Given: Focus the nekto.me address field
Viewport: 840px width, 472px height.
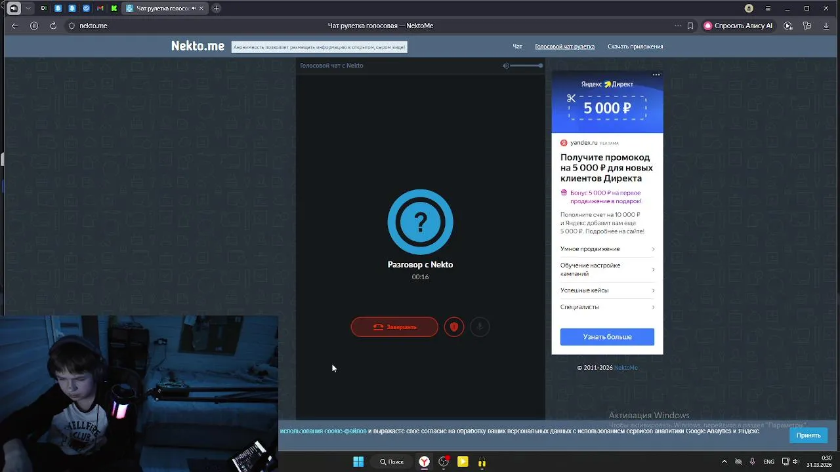Looking at the screenshot, I should point(93,26).
